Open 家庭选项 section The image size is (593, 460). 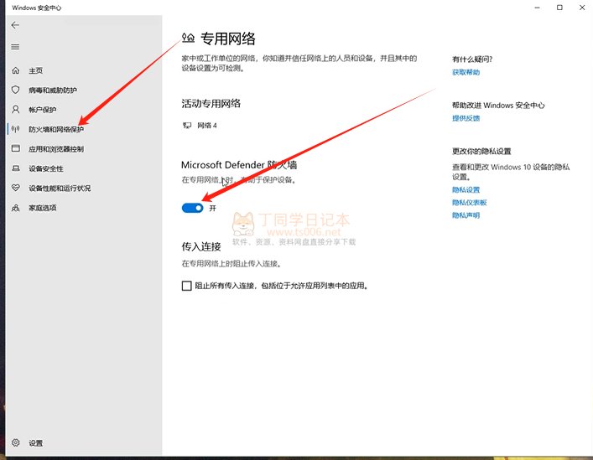42,208
